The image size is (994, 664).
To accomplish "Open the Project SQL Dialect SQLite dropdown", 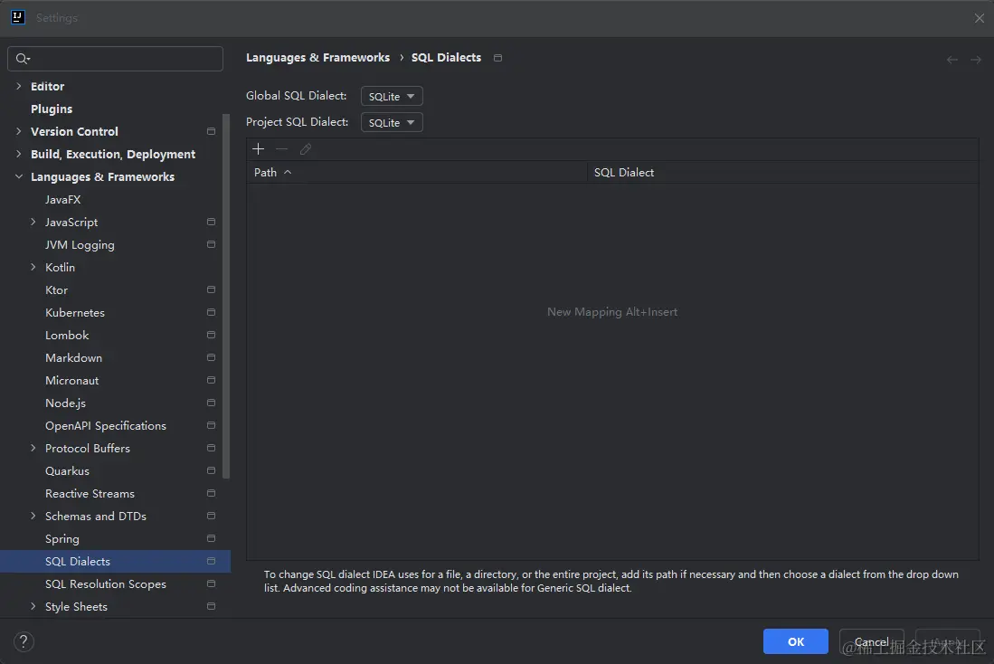I will 391,121.
